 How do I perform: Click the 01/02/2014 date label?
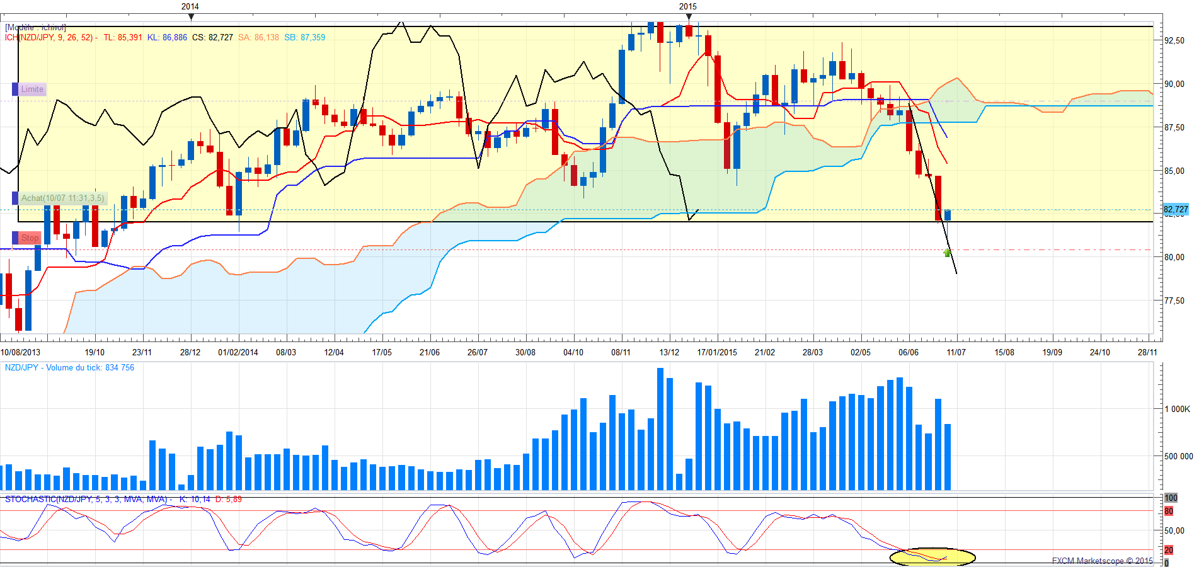tap(238, 353)
